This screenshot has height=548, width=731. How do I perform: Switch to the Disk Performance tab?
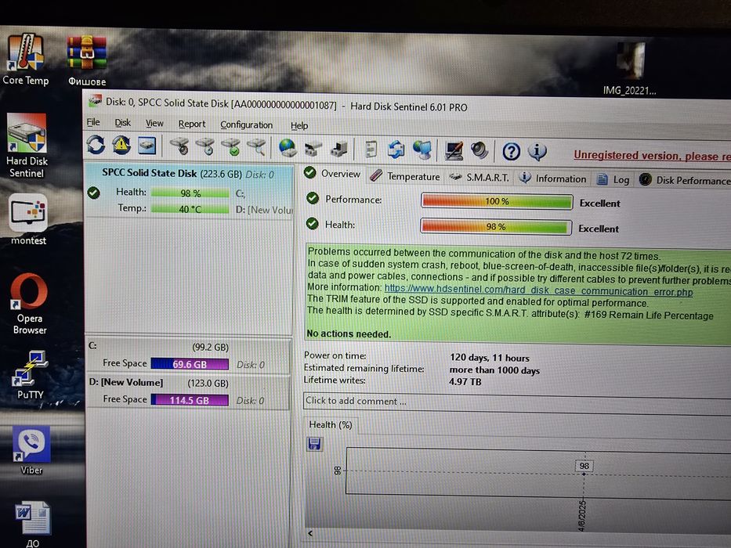pyautogui.click(x=684, y=180)
